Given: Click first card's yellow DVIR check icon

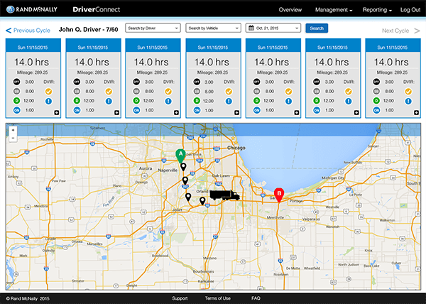Looking at the screenshot, I should 48,92.
